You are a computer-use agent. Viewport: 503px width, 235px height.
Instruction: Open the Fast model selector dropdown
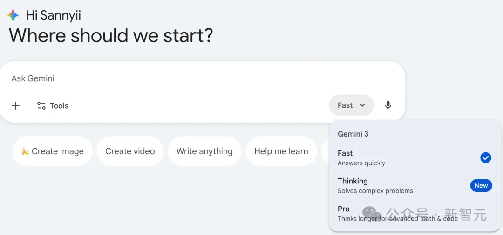[351, 105]
